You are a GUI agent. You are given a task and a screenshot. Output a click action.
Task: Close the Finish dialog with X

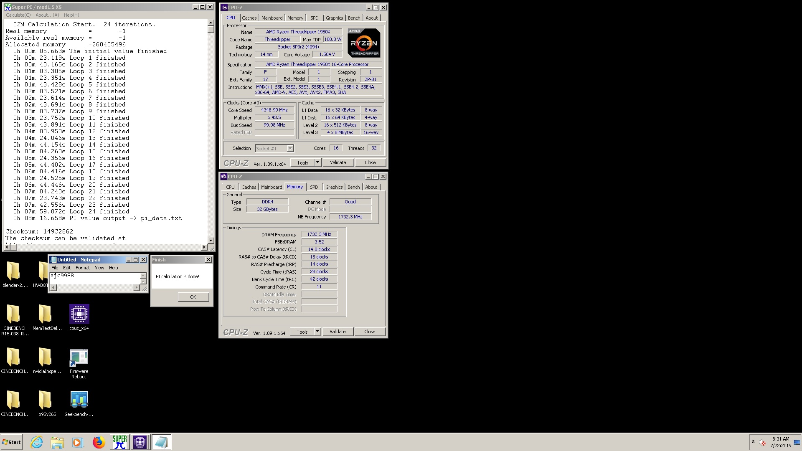point(208,260)
